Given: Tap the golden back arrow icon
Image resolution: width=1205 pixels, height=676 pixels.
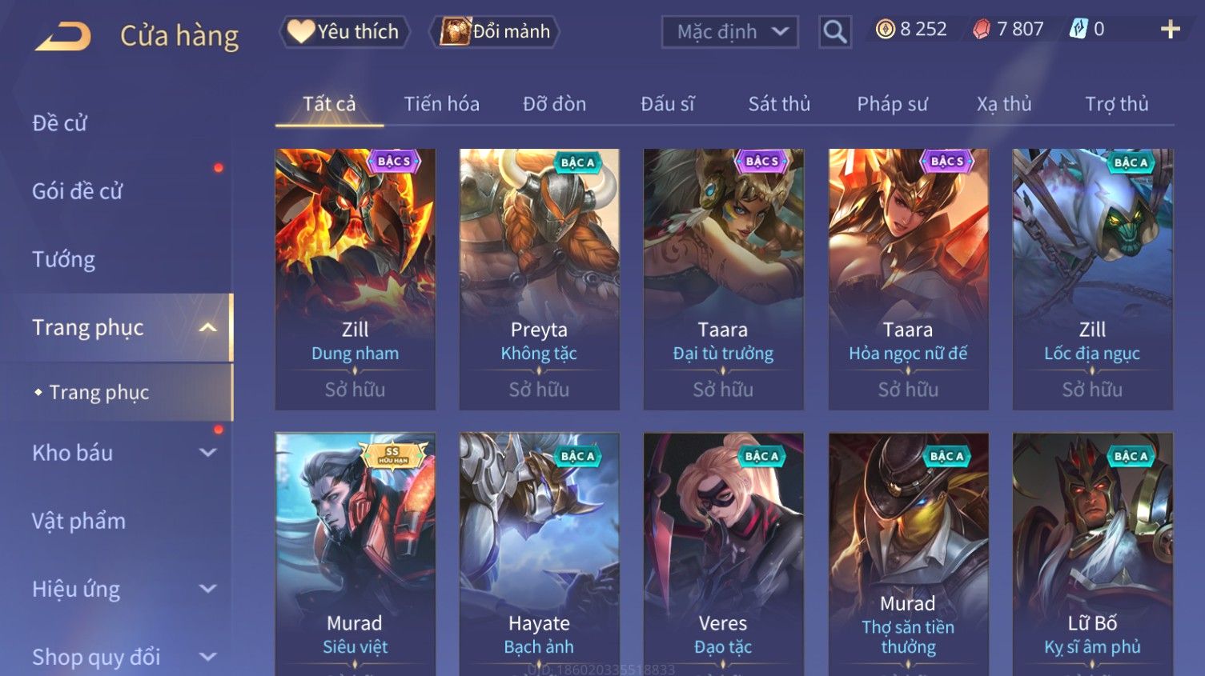Looking at the screenshot, I should [x=63, y=36].
